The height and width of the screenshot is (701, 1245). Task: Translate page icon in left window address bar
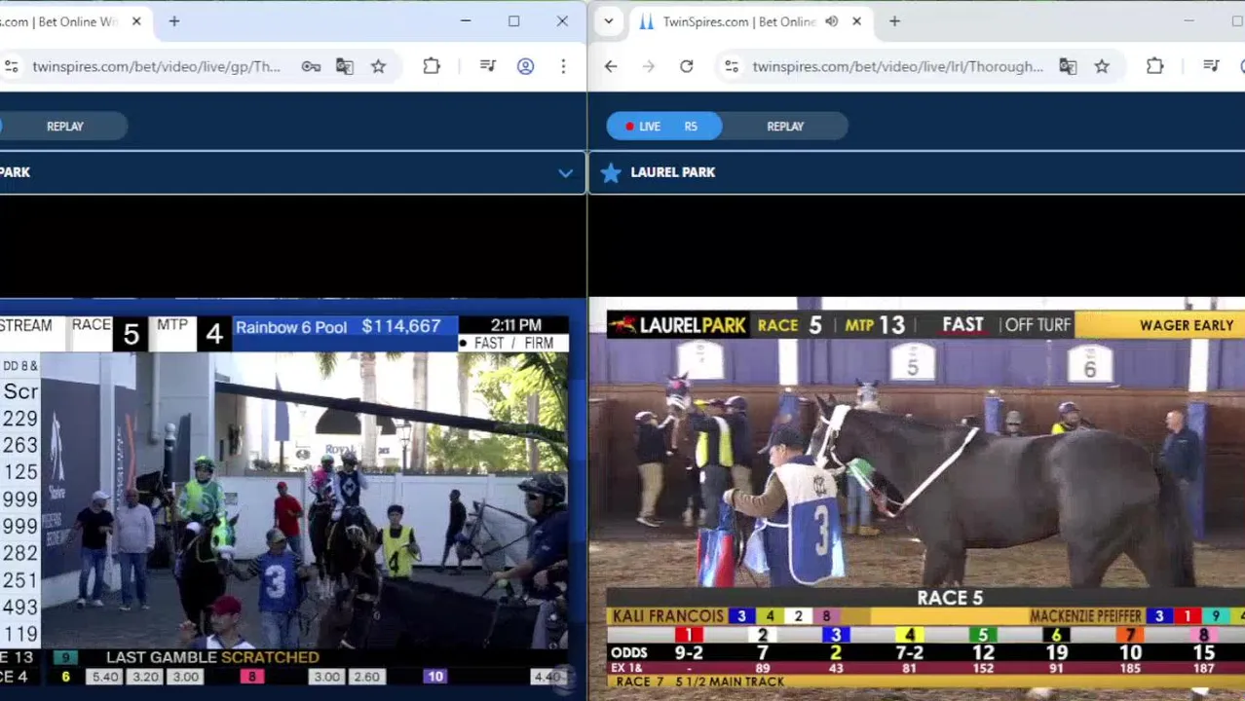(x=345, y=66)
